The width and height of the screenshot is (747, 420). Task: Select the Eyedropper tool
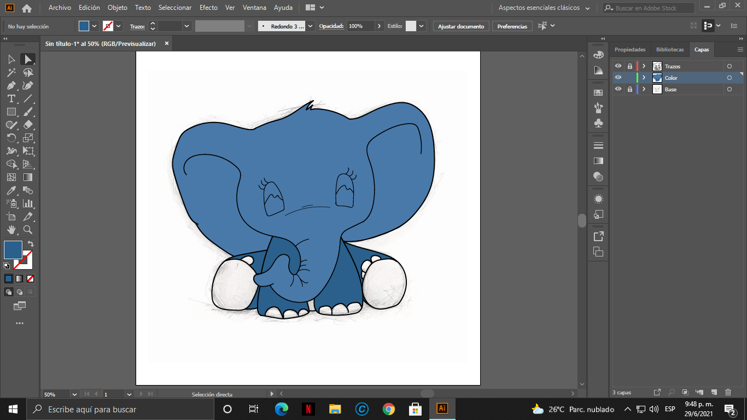click(11, 190)
